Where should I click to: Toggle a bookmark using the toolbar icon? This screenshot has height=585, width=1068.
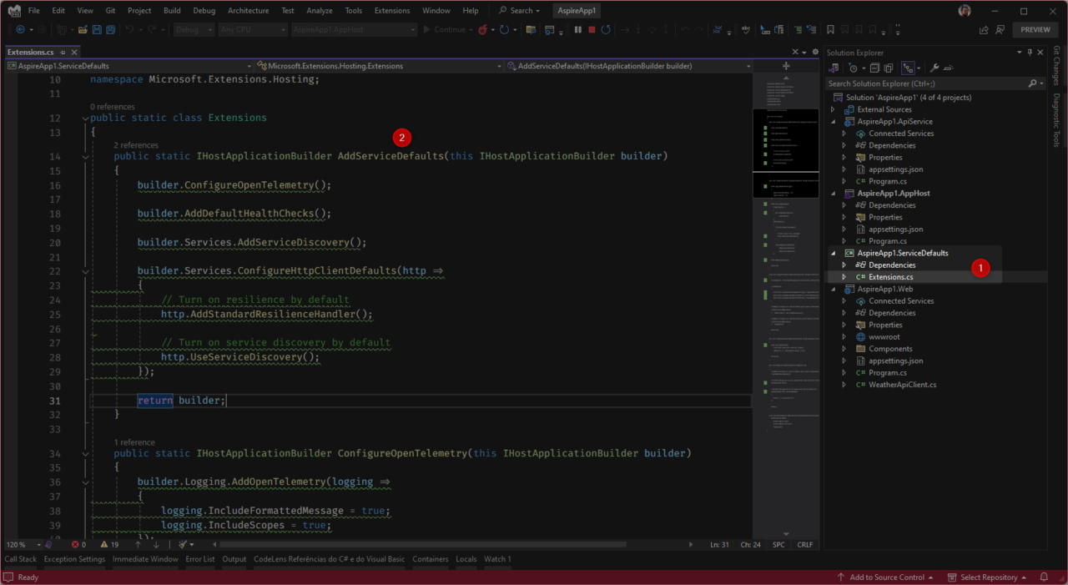[x=829, y=29]
